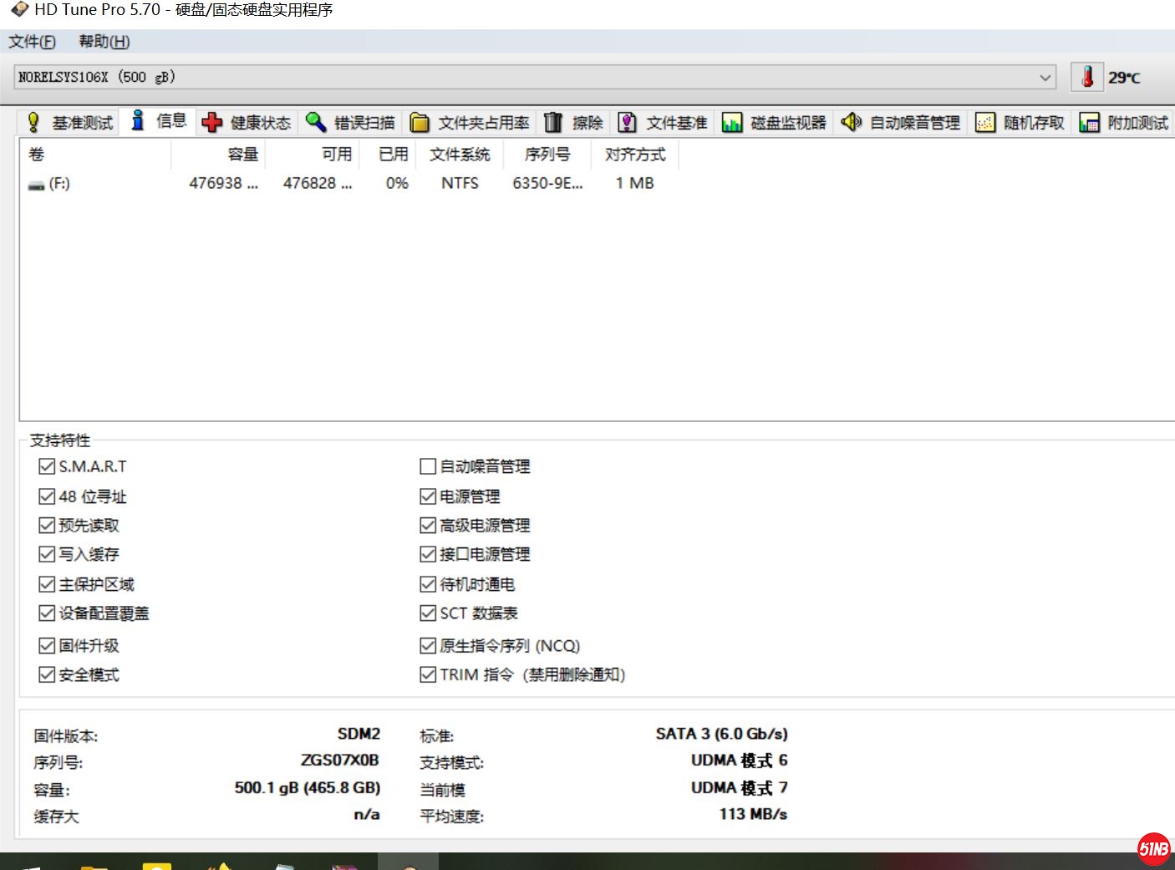Click the disk monitor chart icon
Viewport: 1175px width, 870px height.
click(732, 123)
